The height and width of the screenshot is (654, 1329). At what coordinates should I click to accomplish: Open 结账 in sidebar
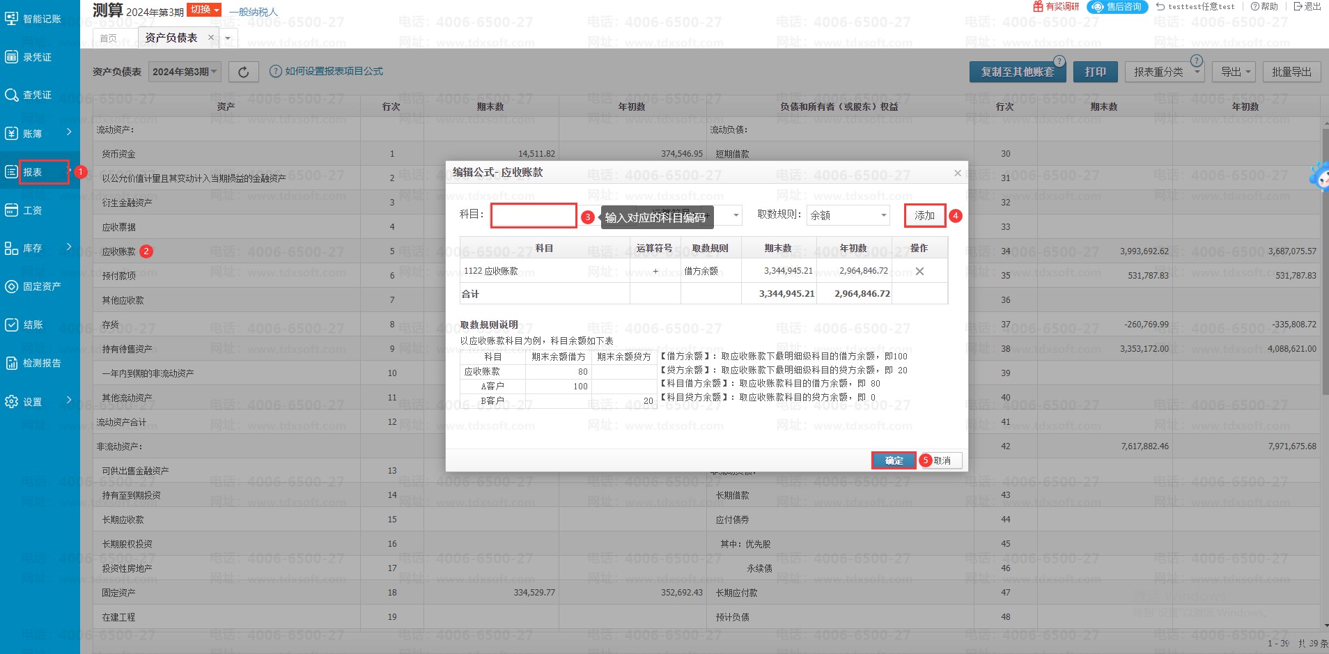33,325
